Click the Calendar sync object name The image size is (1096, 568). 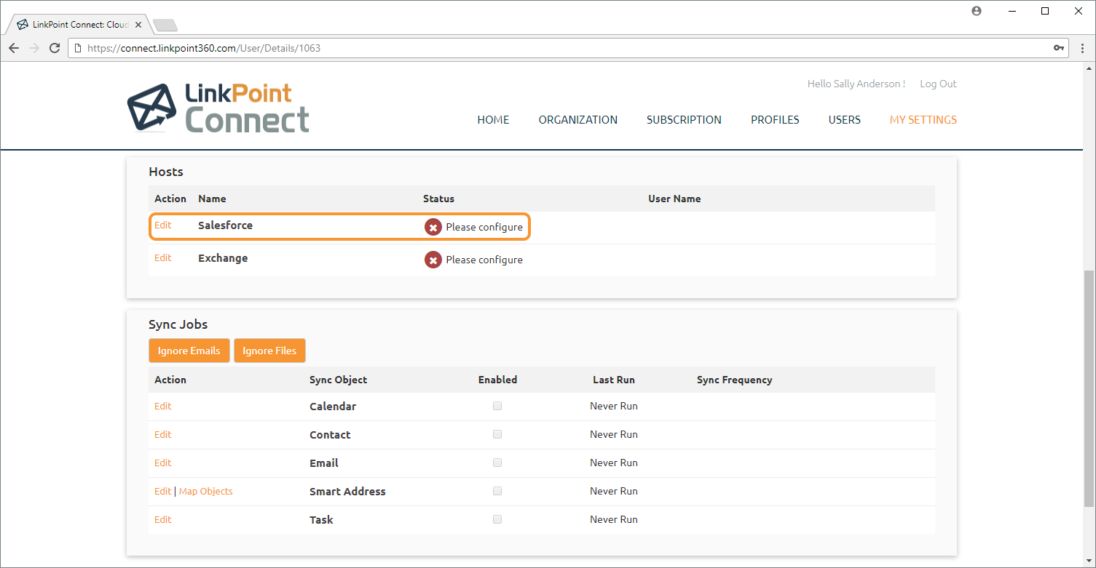pyautogui.click(x=333, y=407)
